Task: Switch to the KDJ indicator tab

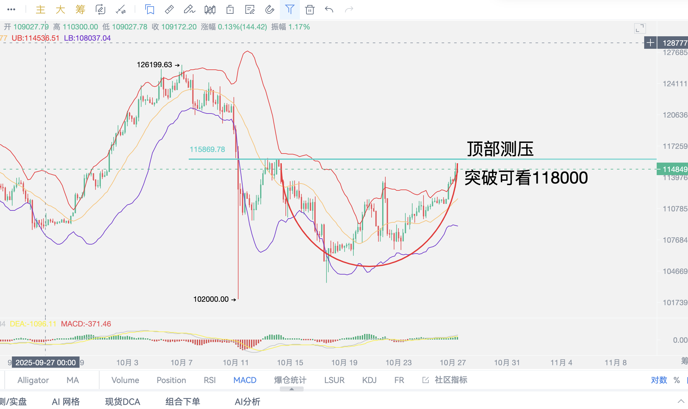Action: pos(369,380)
